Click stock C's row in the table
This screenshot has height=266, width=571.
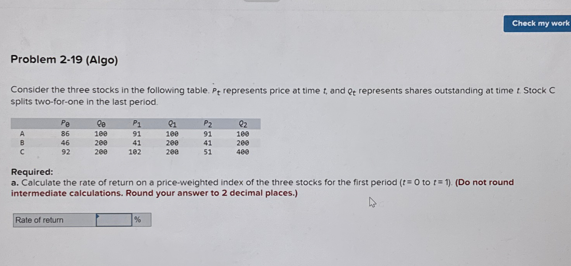click(135, 152)
